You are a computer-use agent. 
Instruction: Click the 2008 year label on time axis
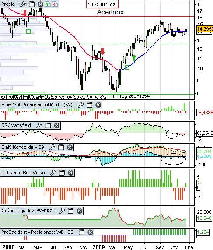tap(8, 247)
